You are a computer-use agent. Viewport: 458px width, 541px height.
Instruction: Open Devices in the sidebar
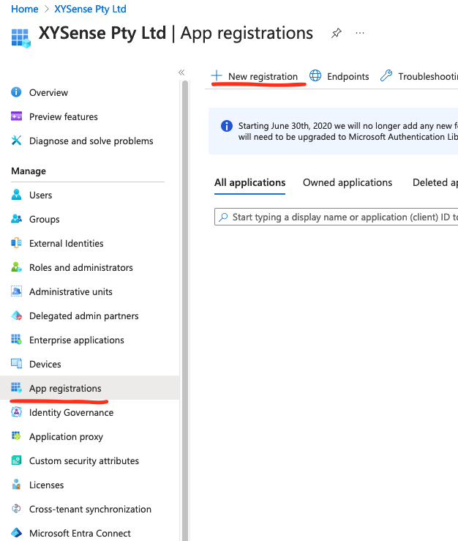pyautogui.click(x=45, y=365)
